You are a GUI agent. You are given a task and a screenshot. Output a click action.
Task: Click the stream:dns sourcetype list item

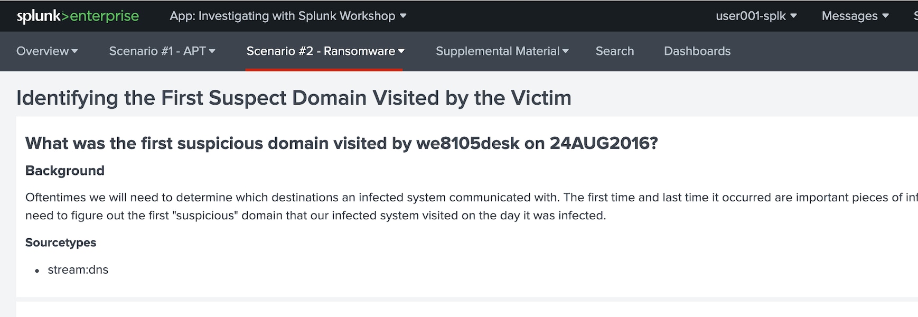[78, 269]
